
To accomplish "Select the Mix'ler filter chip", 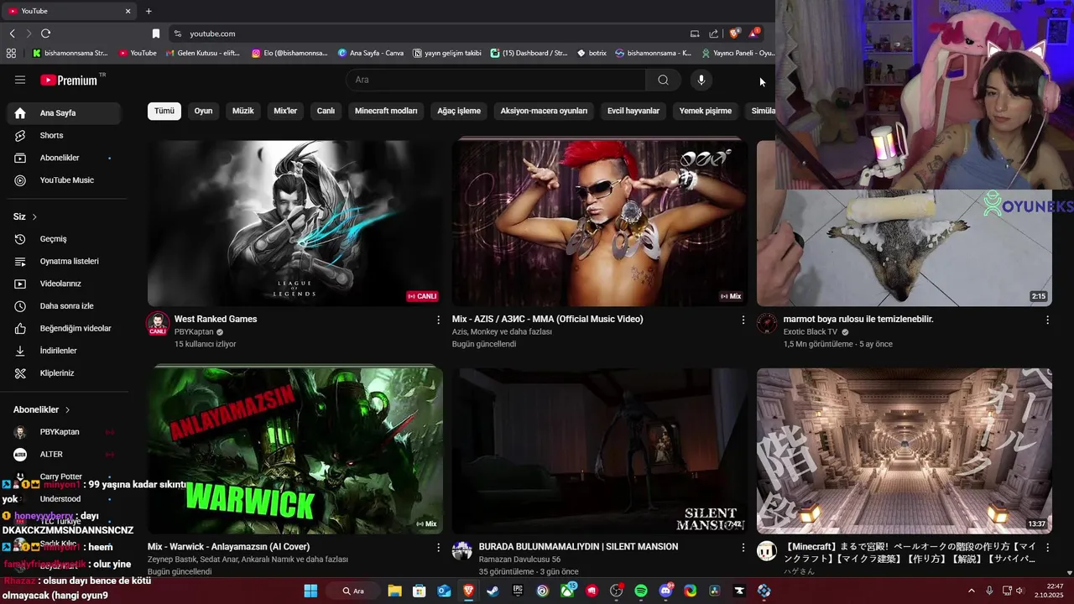I will 285,111.
